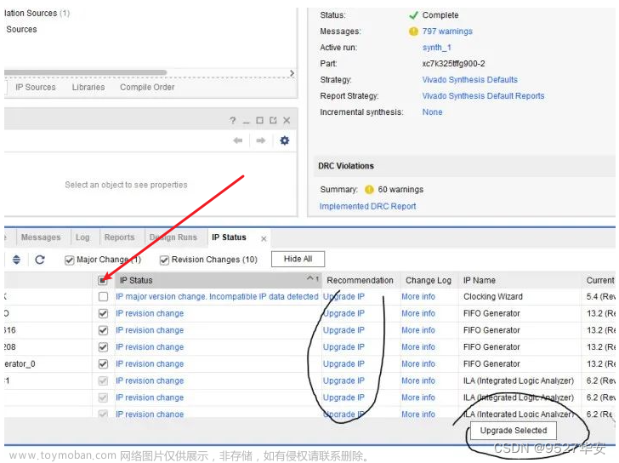Switch to the Log tab
Viewport: 619px width, 463px height.
point(82,237)
